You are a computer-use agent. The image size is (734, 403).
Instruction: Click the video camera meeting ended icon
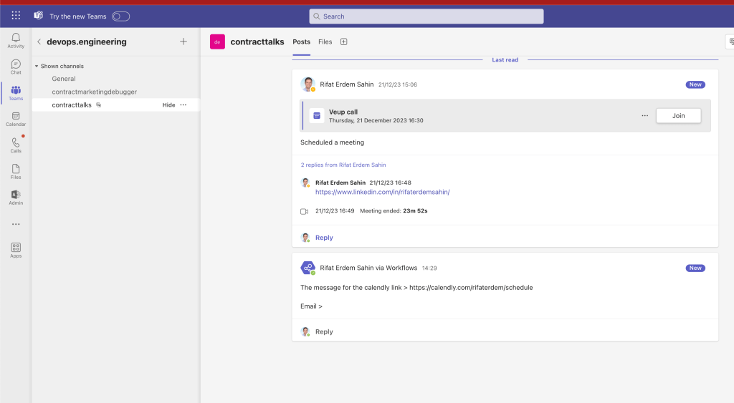(304, 211)
